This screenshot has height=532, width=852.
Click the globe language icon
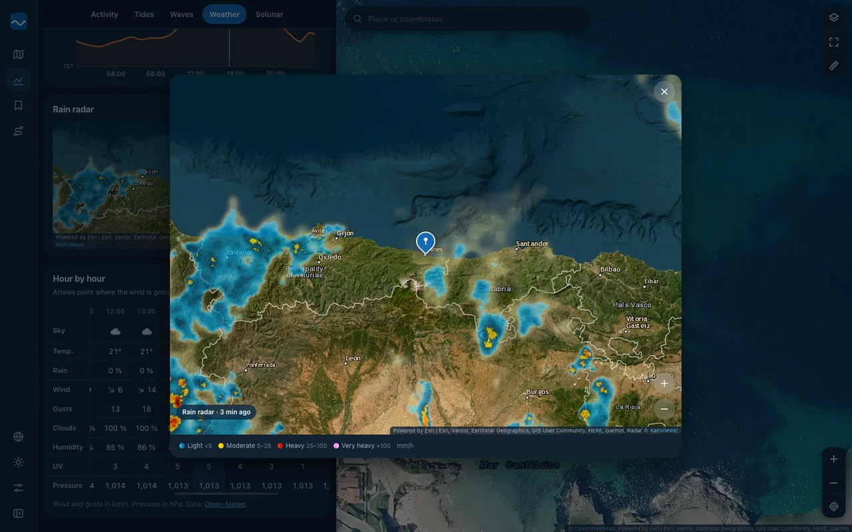tap(19, 437)
